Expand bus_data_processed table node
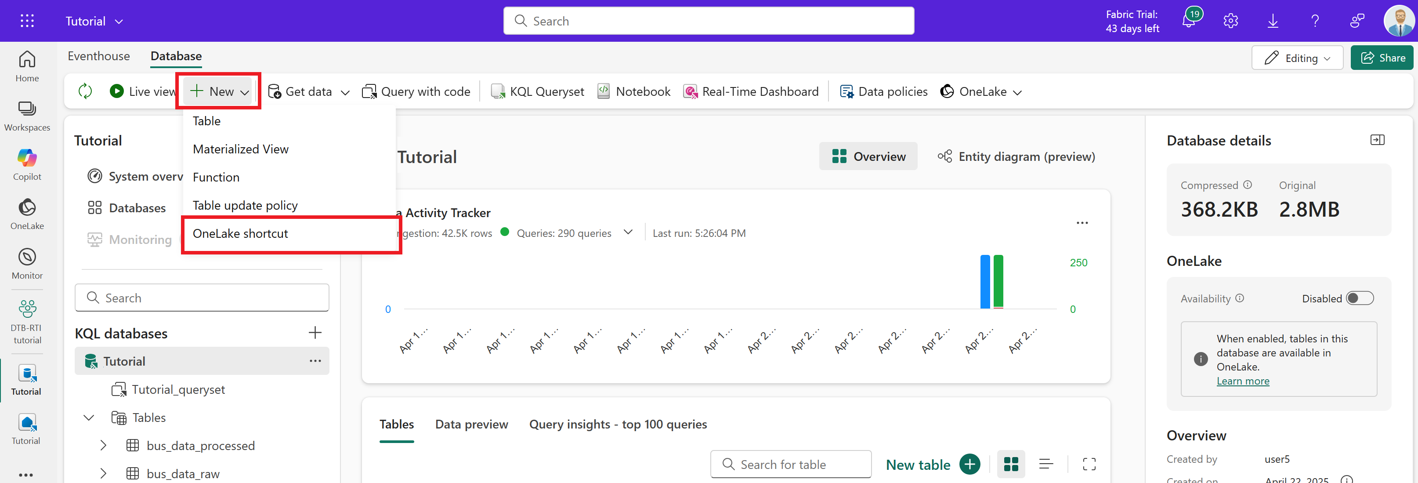 click(x=103, y=446)
